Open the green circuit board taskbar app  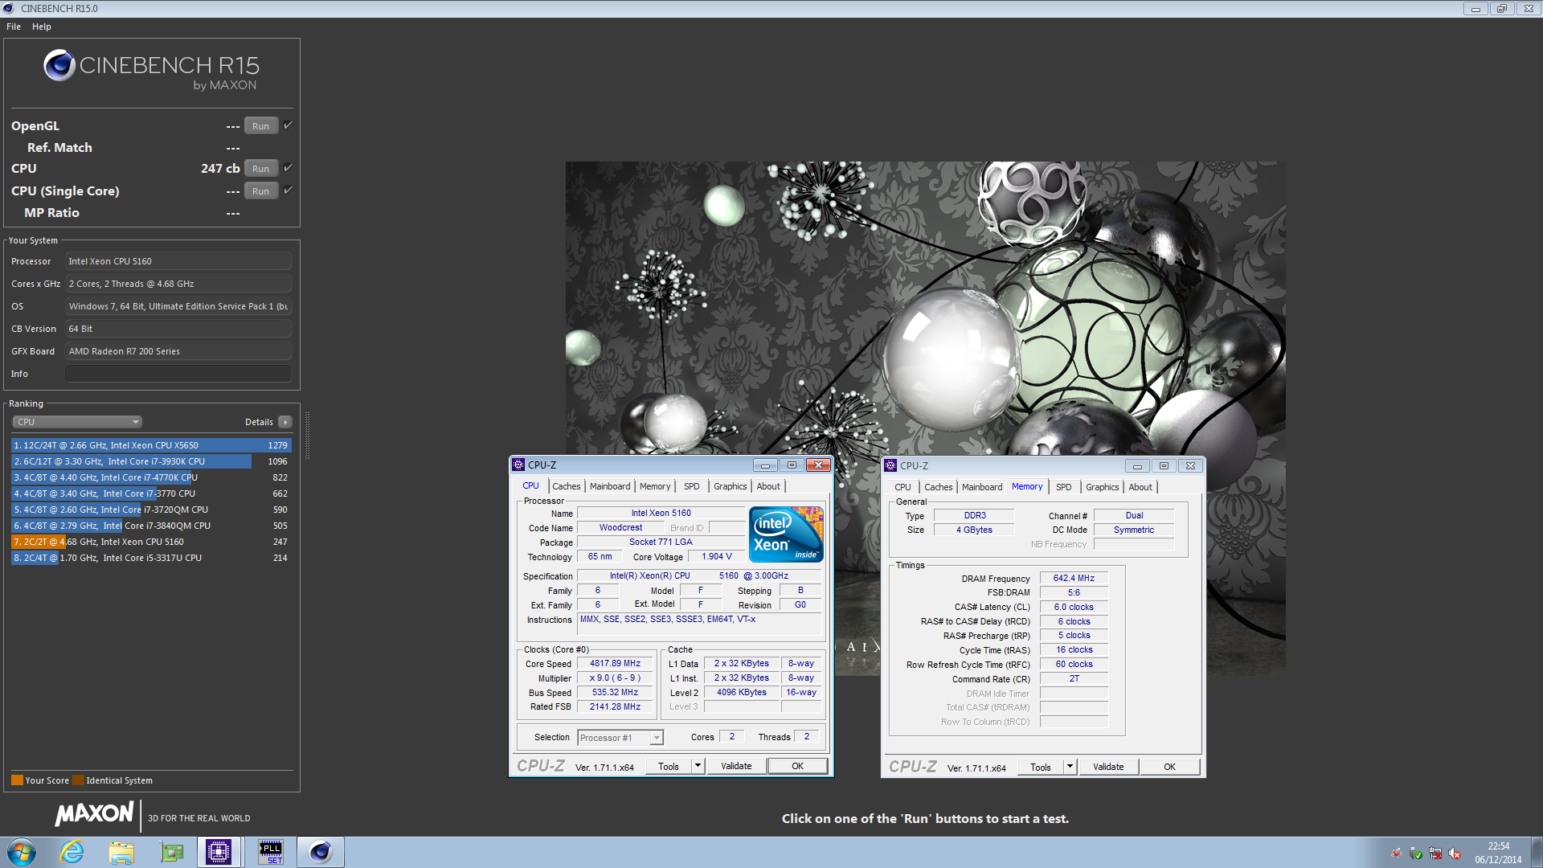click(x=171, y=852)
